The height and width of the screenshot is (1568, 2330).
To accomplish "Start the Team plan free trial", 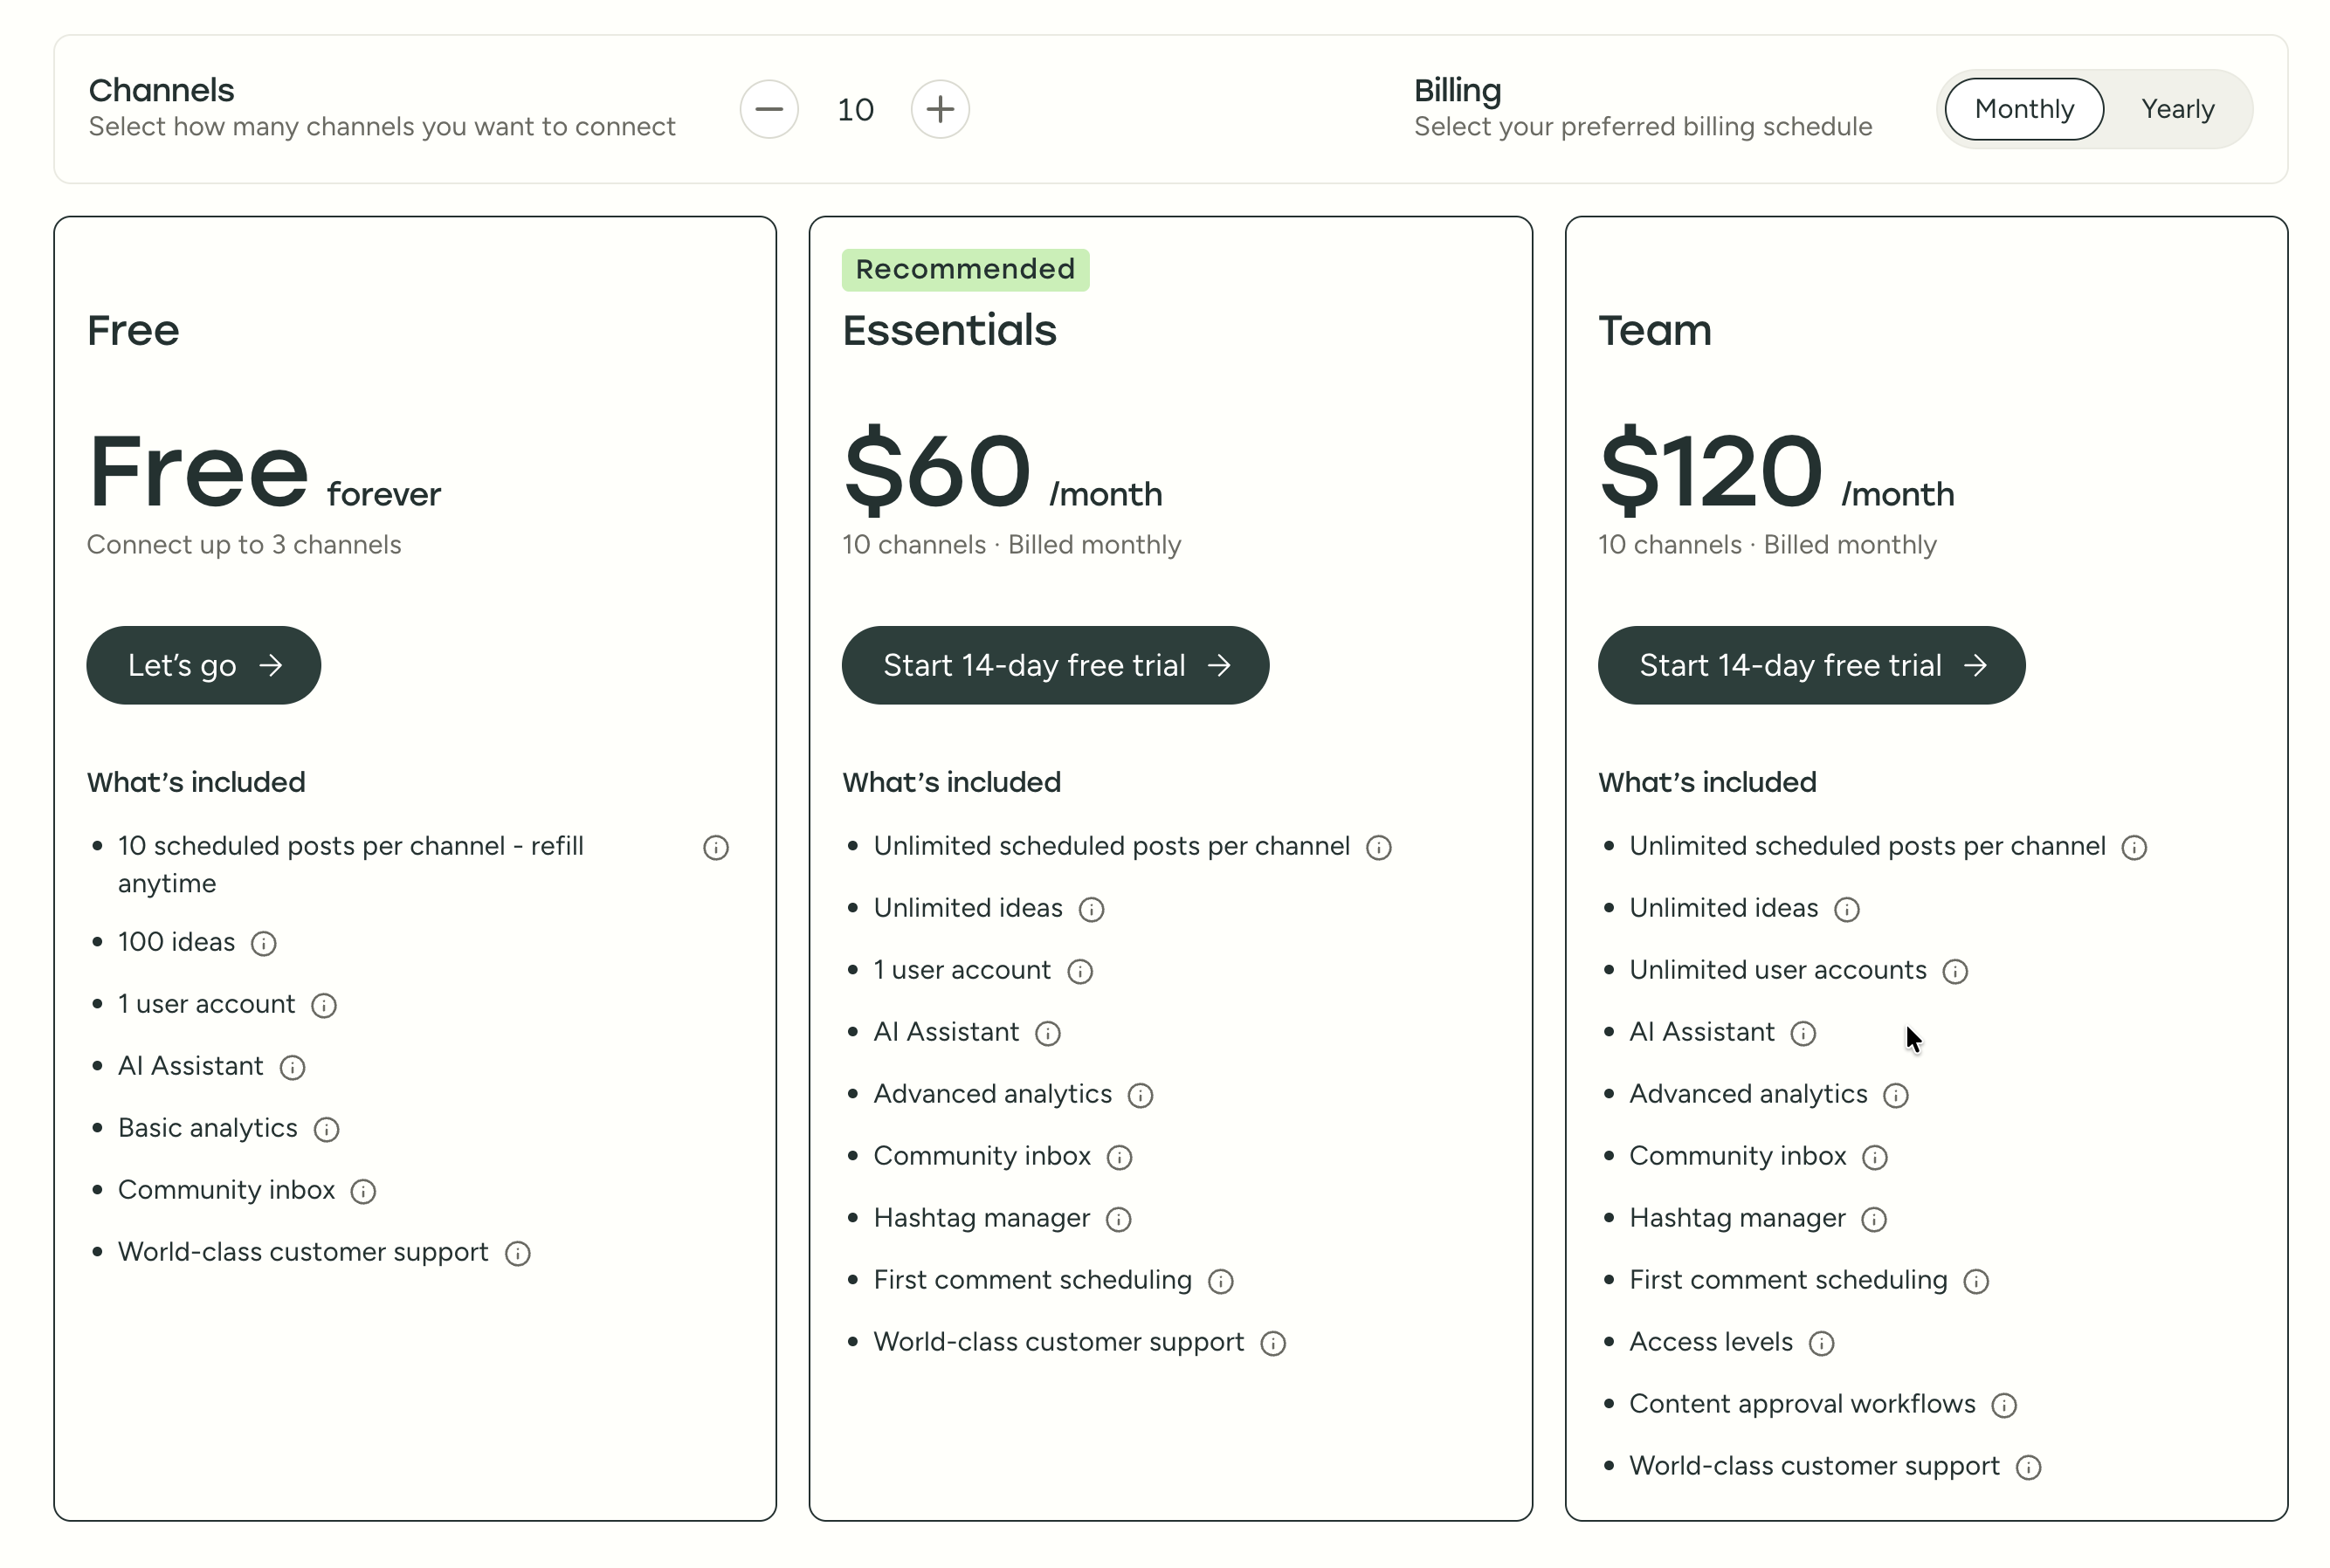I will 1811,665.
